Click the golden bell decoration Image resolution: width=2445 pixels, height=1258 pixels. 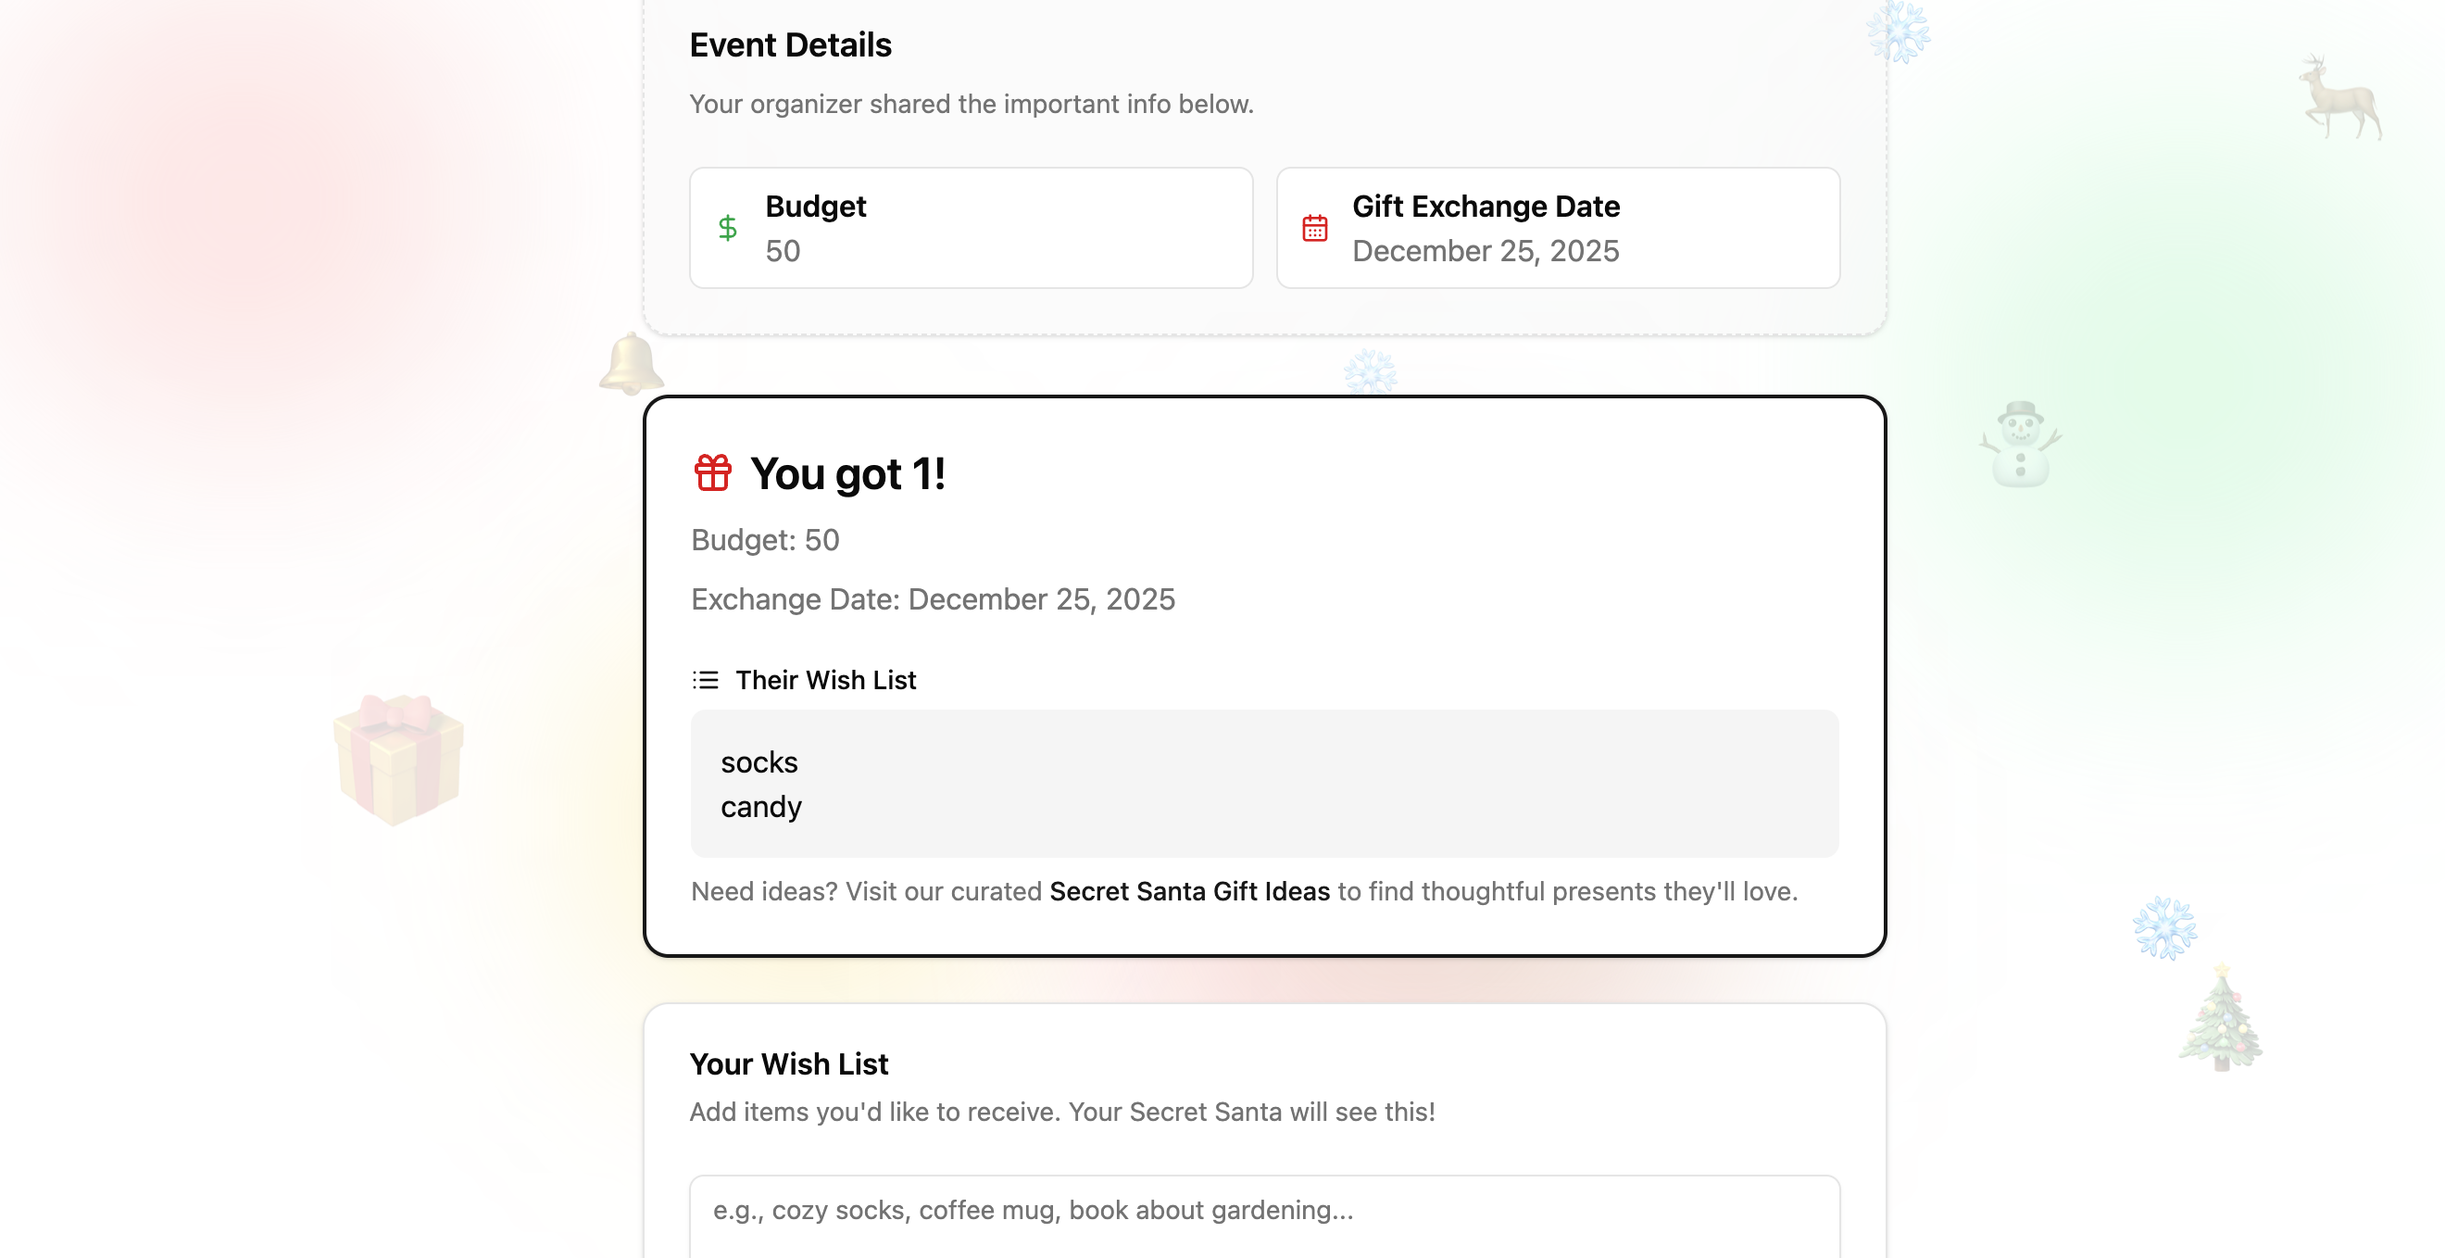[x=630, y=363]
